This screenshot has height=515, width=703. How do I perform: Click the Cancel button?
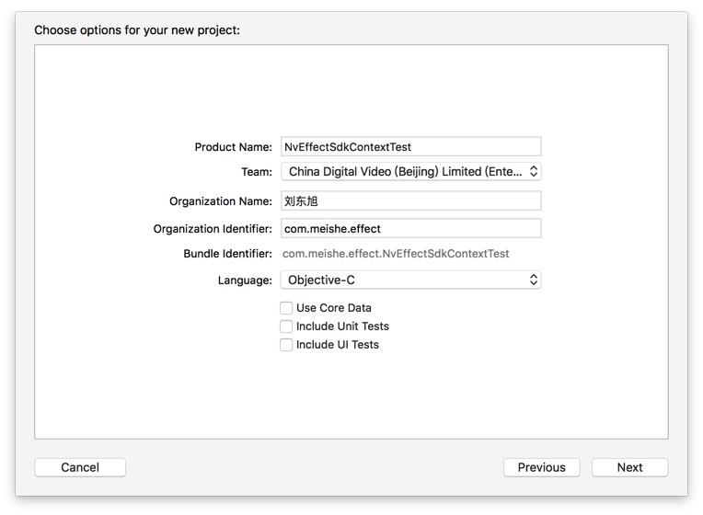tap(80, 467)
